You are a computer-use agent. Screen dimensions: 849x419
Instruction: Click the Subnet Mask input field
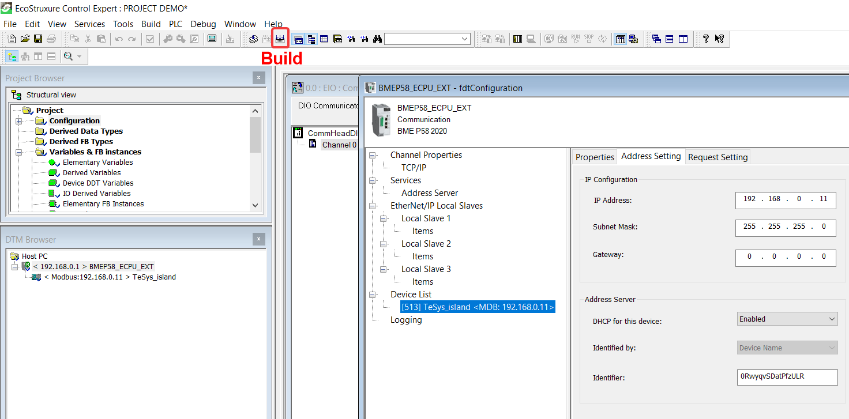click(x=786, y=227)
